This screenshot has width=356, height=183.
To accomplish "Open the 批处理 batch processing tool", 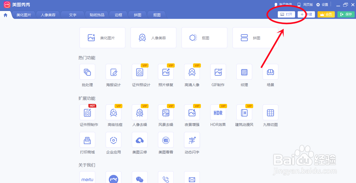I will pyautogui.click(x=87, y=72).
